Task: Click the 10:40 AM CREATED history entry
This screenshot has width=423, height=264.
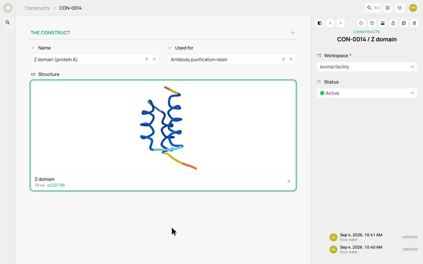Action: point(373,249)
